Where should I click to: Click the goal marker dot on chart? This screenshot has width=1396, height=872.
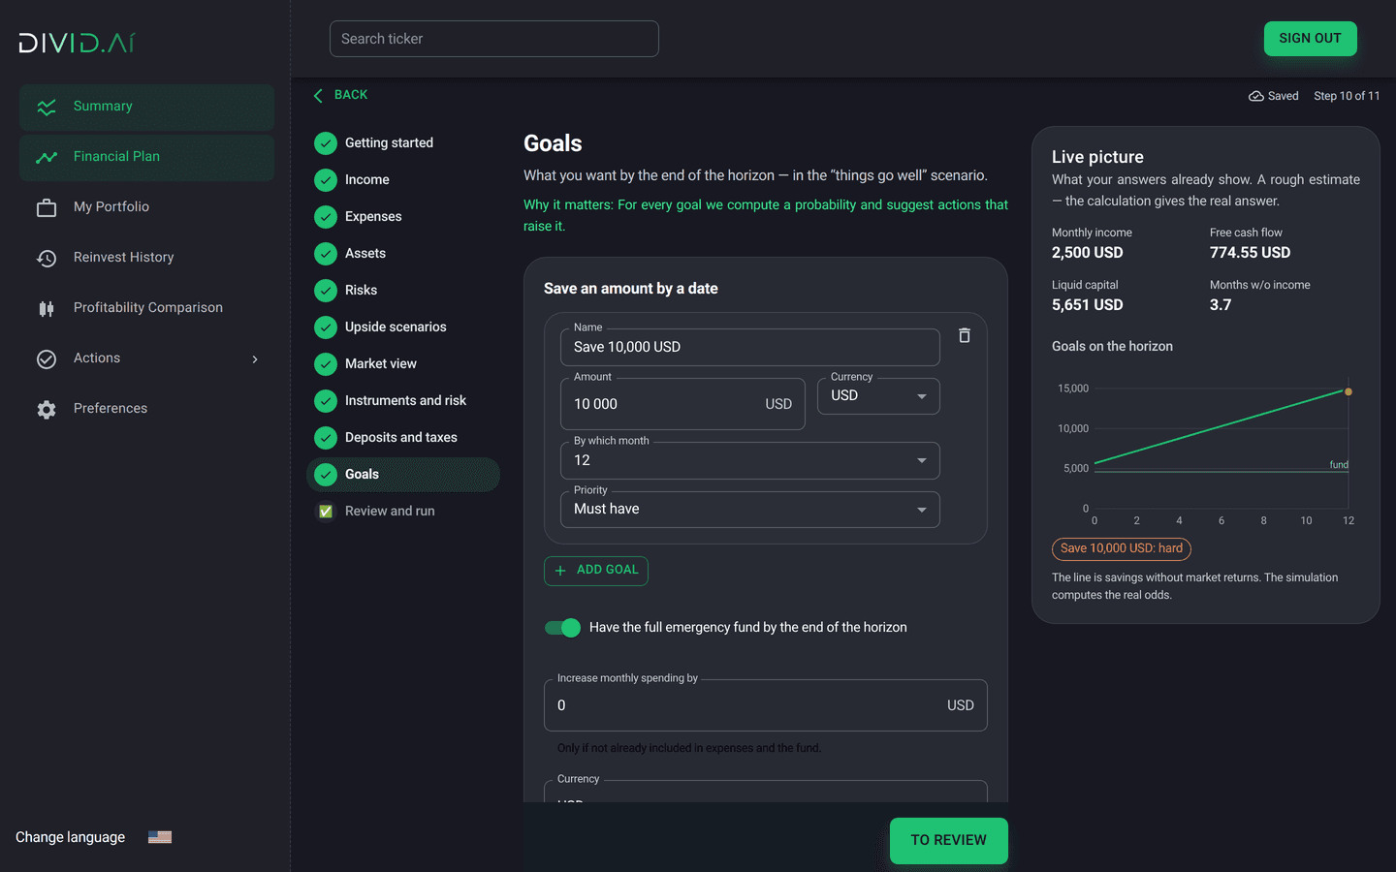click(x=1348, y=391)
